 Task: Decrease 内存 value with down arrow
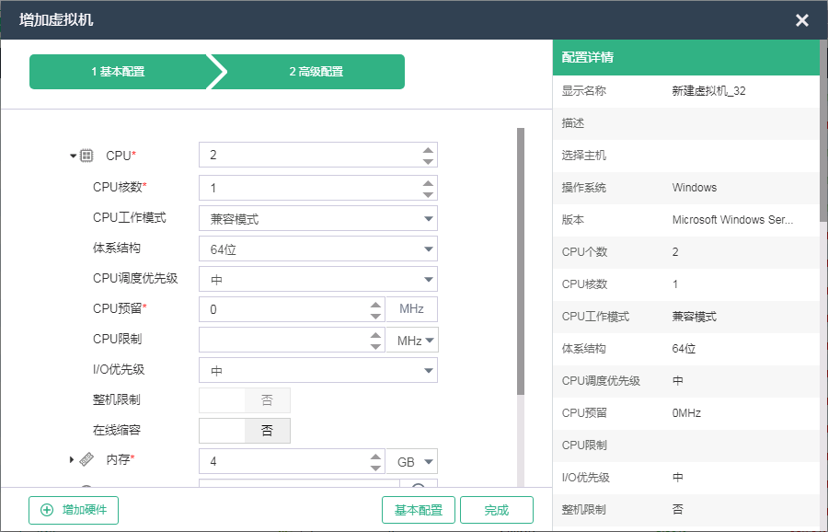click(x=375, y=468)
